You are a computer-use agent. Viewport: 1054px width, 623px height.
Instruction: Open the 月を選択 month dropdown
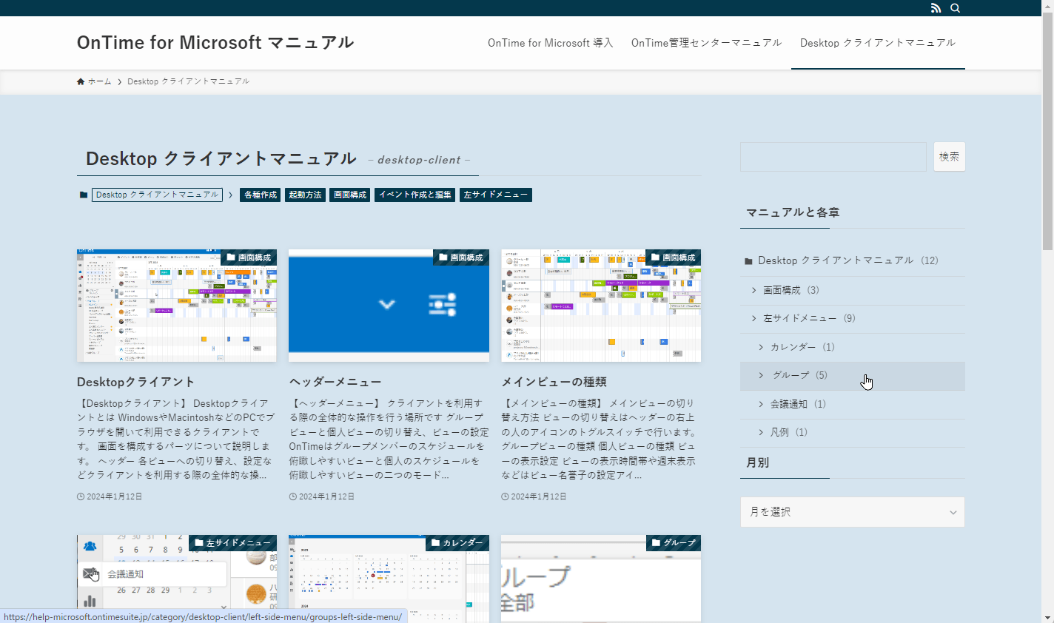pos(852,512)
